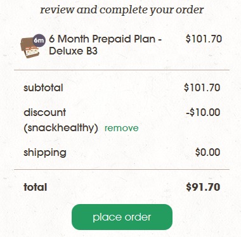The height and width of the screenshot is (237, 241).
Task: Remove the snackhealthy discount code
Action: tap(122, 128)
